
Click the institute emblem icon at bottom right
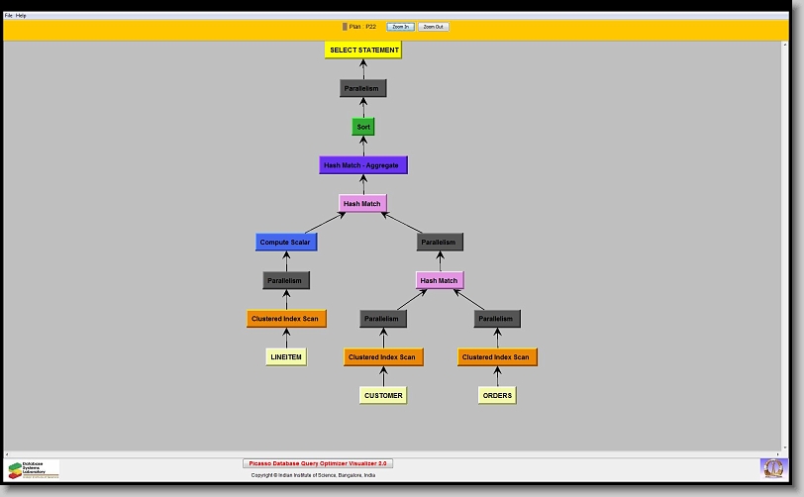pos(771,467)
